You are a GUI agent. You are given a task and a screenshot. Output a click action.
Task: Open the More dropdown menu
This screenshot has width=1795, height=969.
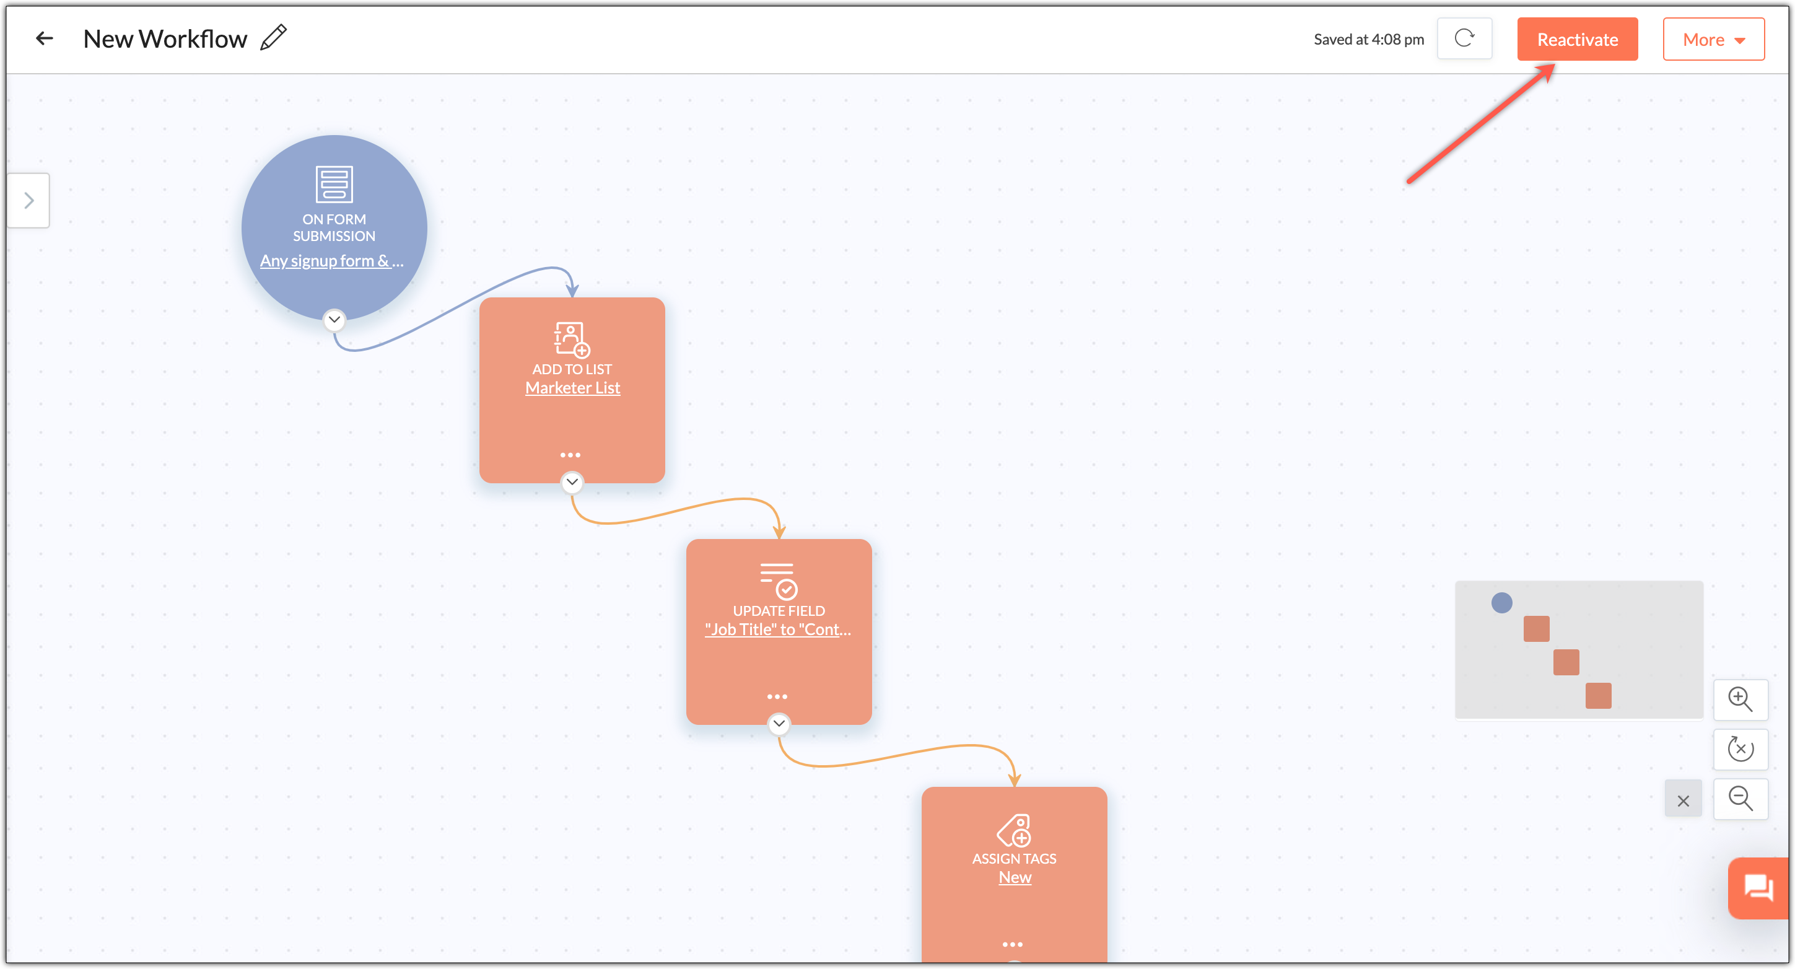pos(1713,40)
